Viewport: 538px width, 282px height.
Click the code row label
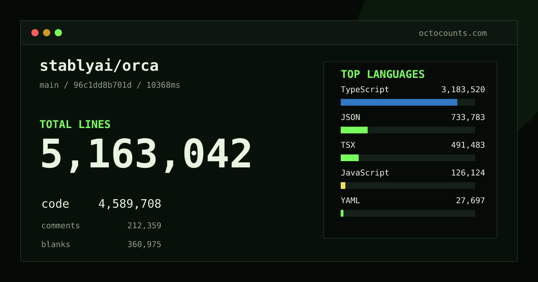coord(55,204)
